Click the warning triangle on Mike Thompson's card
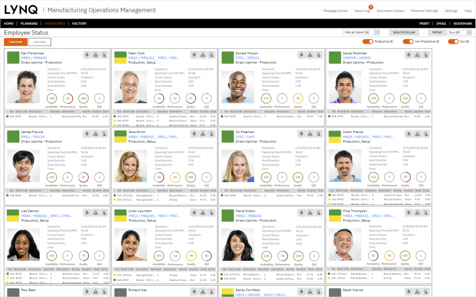The height and width of the screenshot is (297, 476). tap(417, 213)
